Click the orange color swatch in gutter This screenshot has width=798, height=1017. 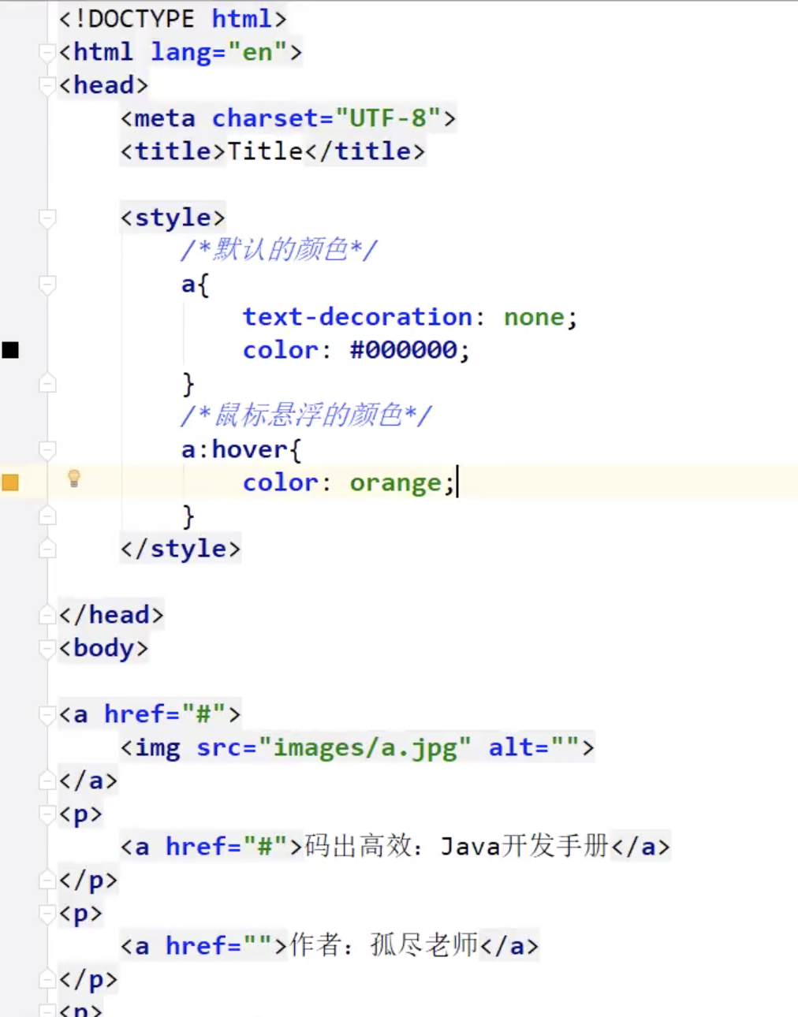pos(10,482)
